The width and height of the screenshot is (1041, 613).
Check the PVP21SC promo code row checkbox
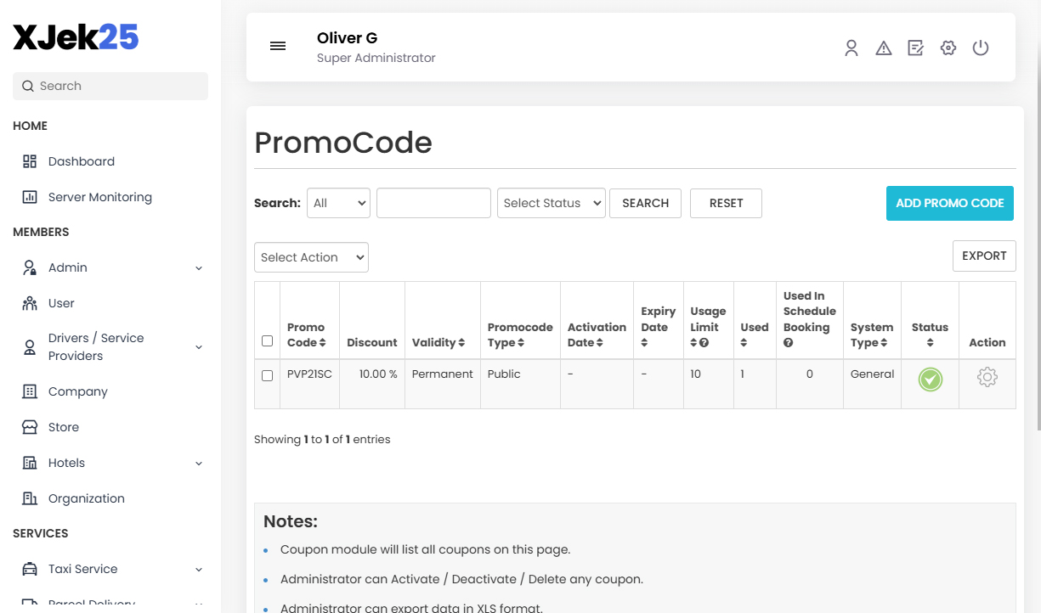[267, 375]
